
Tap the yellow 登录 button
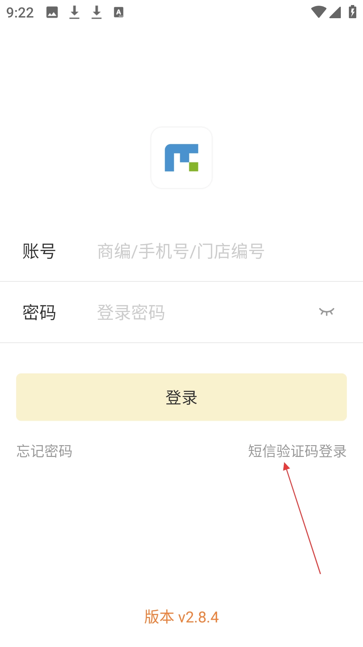coord(182,397)
